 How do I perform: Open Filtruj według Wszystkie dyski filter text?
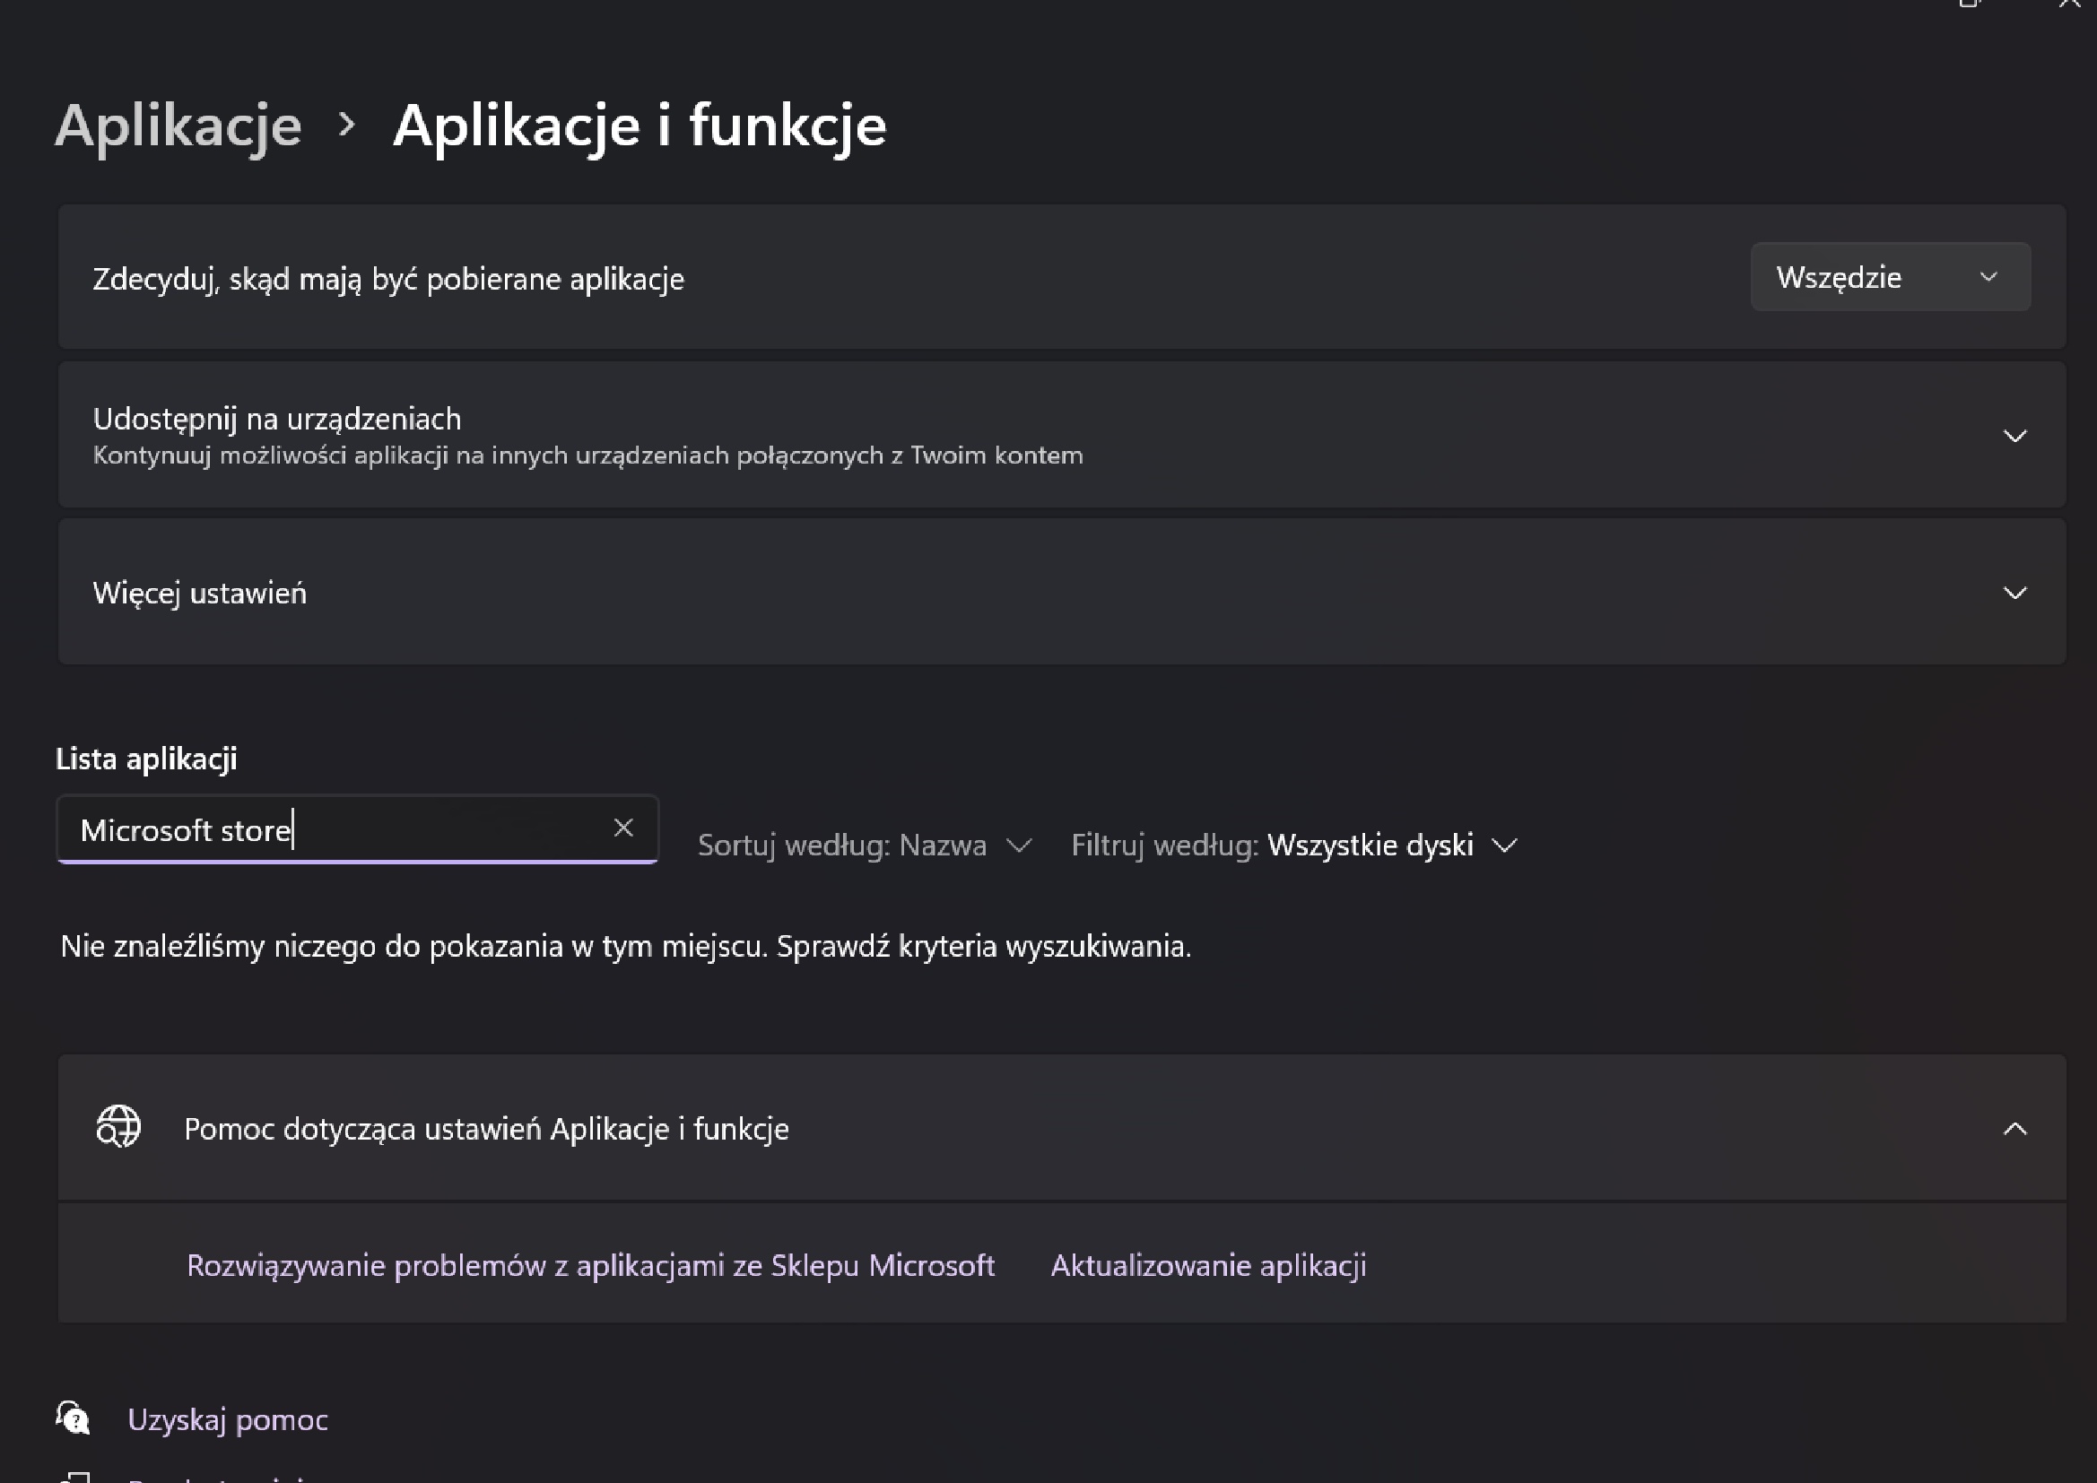[1271, 846]
